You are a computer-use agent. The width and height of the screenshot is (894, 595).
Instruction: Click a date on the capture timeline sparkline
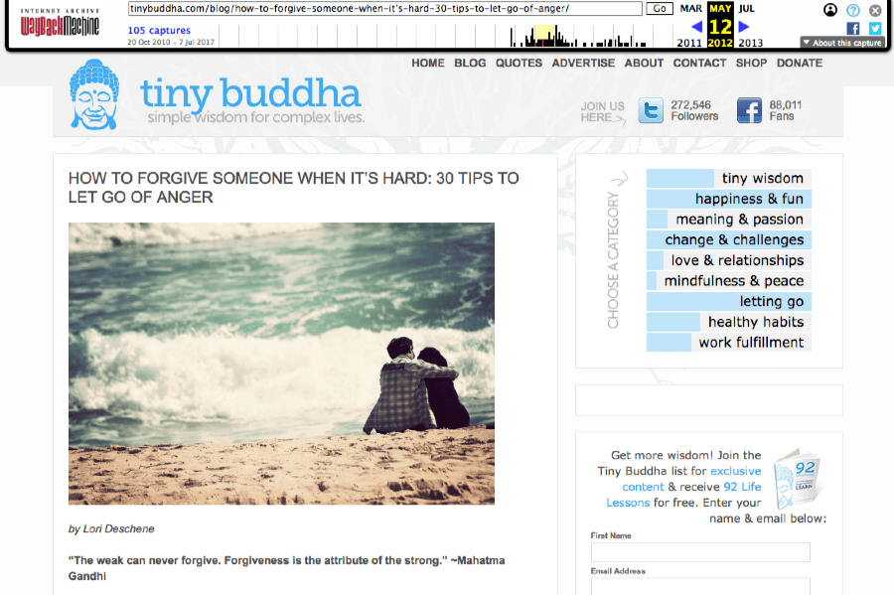click(541, 36)
